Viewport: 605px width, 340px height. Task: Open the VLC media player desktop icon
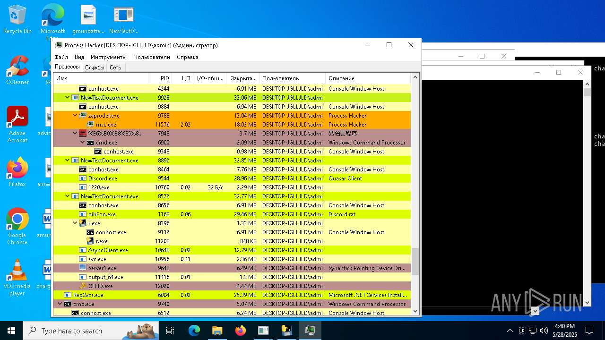pyautogui.click(x=17, y=277)
